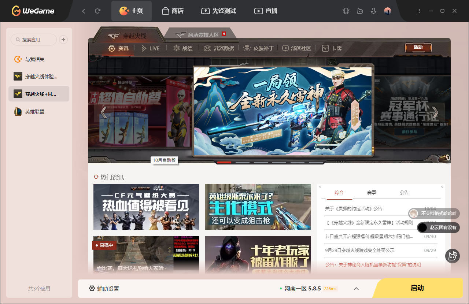
Task: Open the cat mascot floating icon
Action: click(453, 256)
